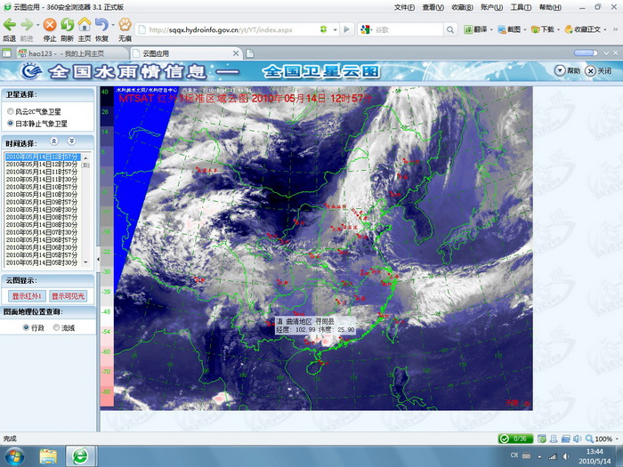Select 风云2C气象卫星 radio button
623x467 pixels.
10,111
